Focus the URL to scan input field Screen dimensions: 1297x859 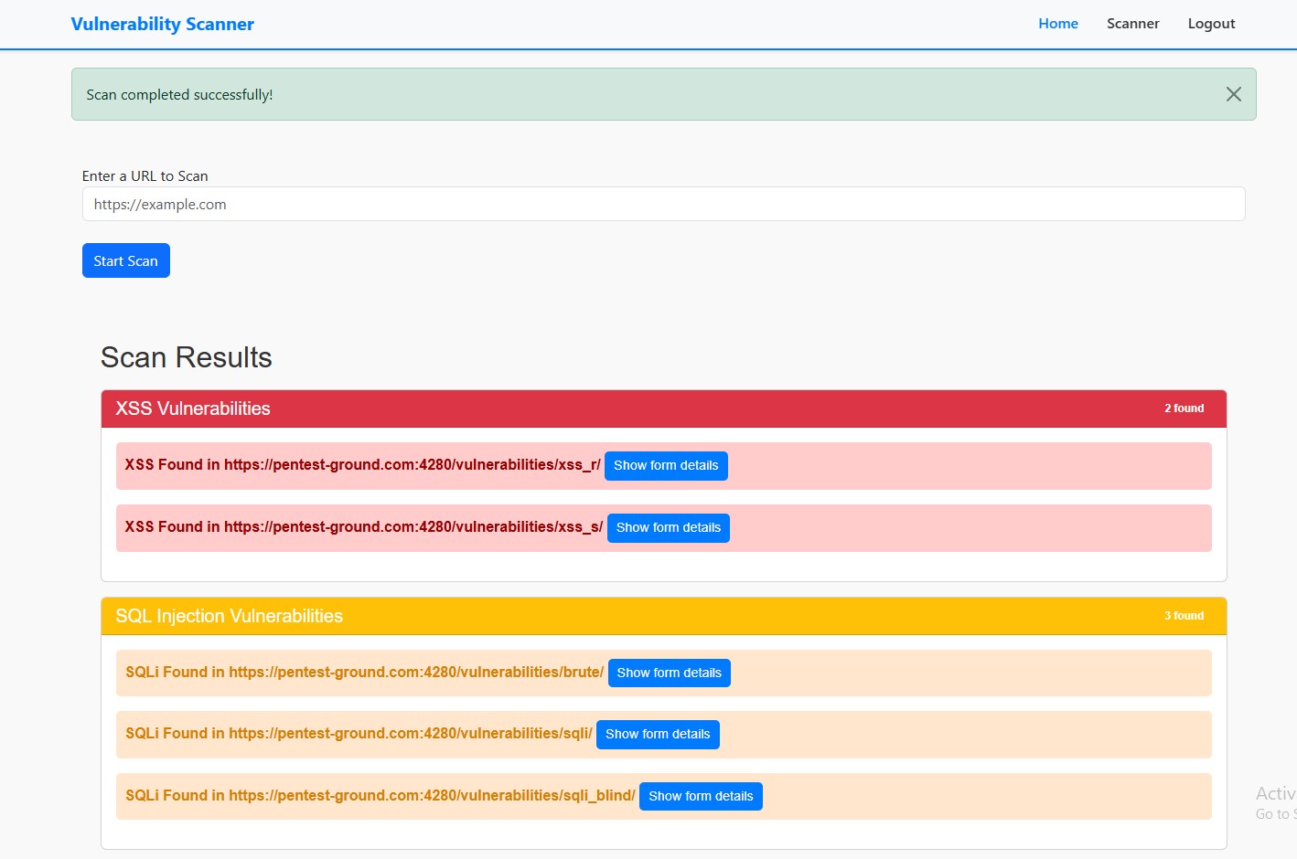[663, 204]
